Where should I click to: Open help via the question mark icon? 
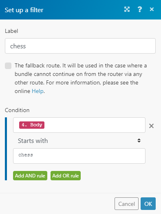click(140, 9)
